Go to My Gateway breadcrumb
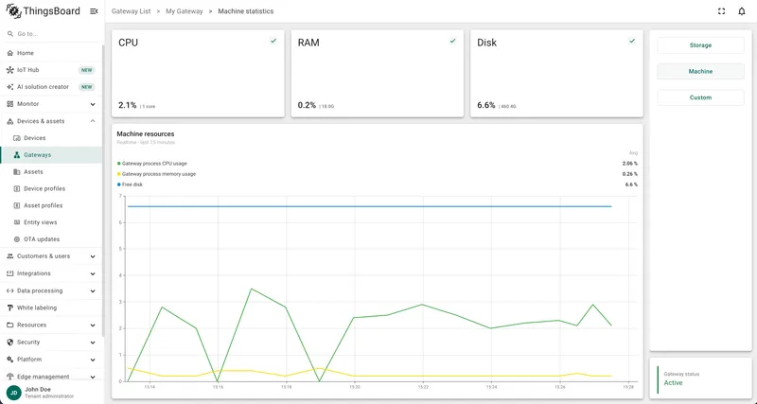Viewport: 757px width, 404px height. pyautogui.click(x=185, y=11)
